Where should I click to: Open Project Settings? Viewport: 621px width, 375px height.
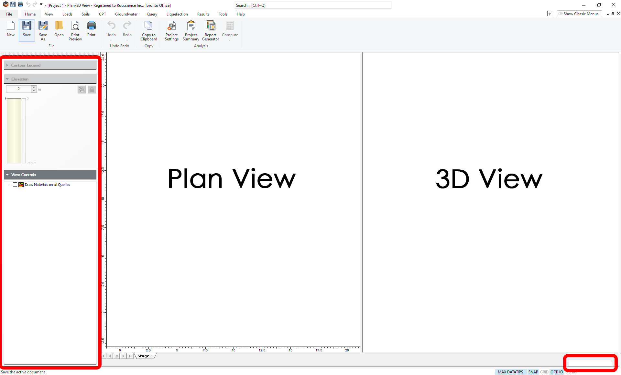171,31
